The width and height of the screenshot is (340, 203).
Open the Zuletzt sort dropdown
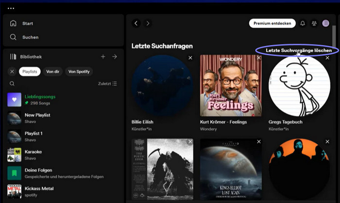click(107, 84)
